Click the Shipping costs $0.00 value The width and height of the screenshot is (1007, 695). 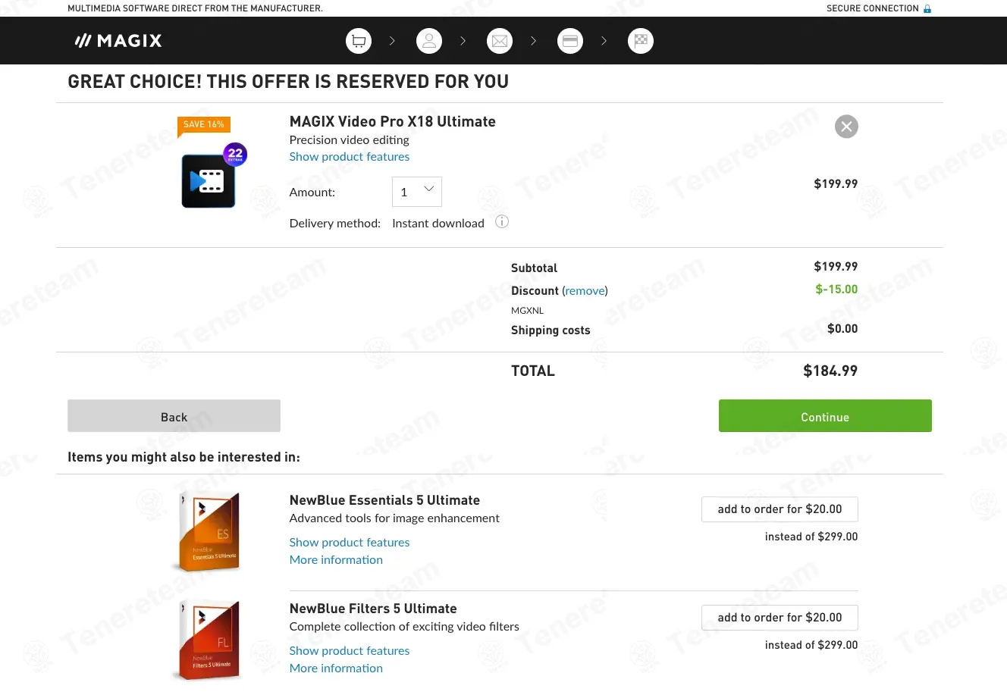[x=842, y=329]
